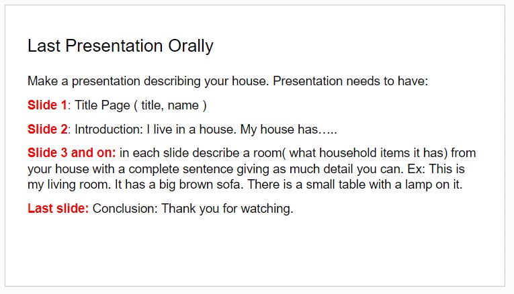Viewport: 514px width, 294px height.
Task: Click the word "Introduction" on the Slide 2 line
Action: click(x=107, y=129)
